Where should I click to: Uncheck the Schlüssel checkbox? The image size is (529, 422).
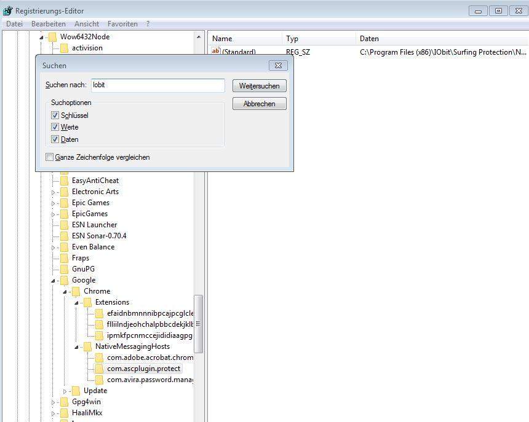tap(55, 115)
